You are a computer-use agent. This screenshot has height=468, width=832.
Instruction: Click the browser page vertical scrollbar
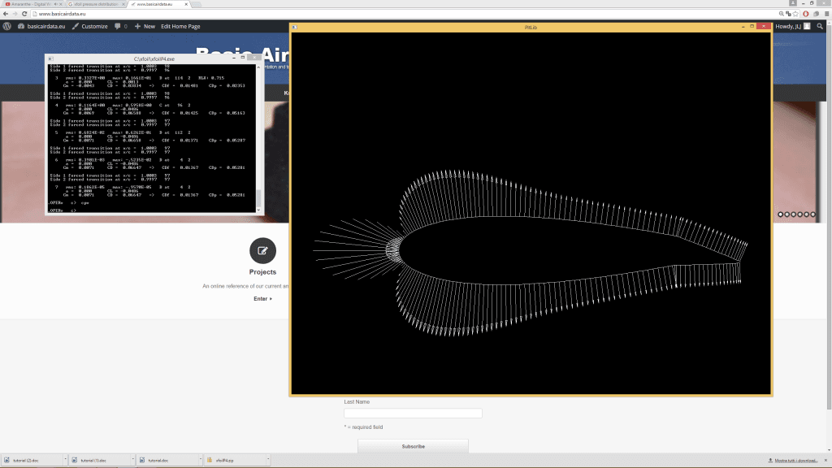pos(829,218)
